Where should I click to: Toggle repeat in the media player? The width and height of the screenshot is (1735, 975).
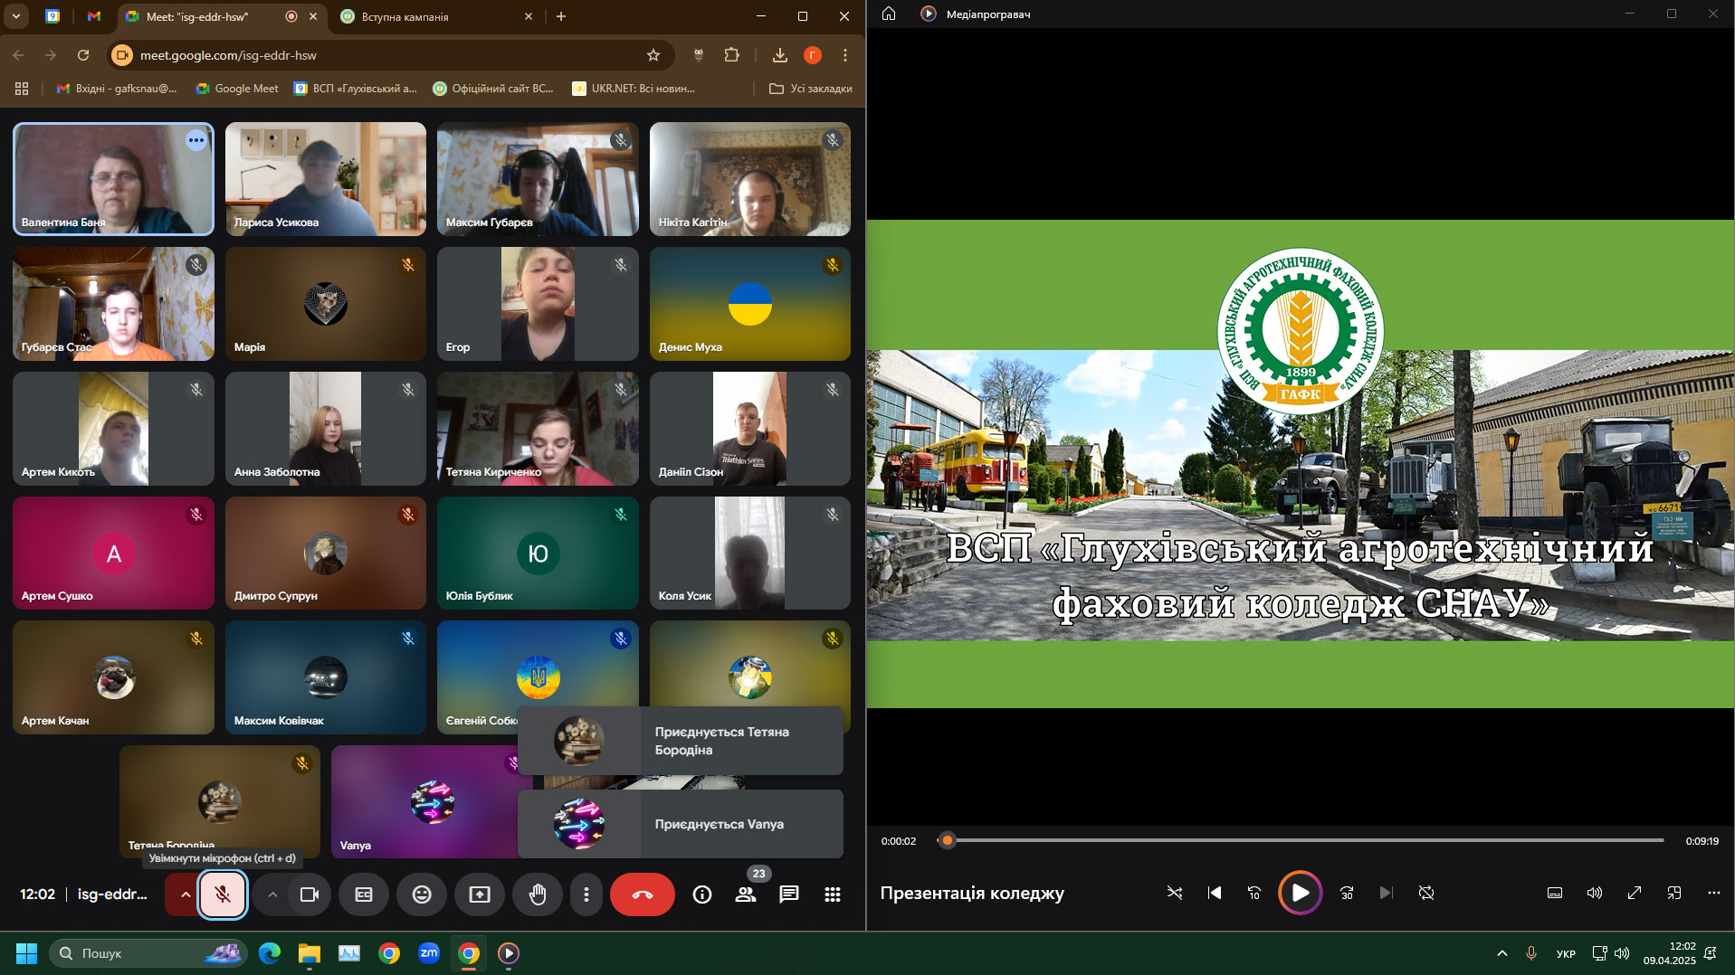[1426, 893]
